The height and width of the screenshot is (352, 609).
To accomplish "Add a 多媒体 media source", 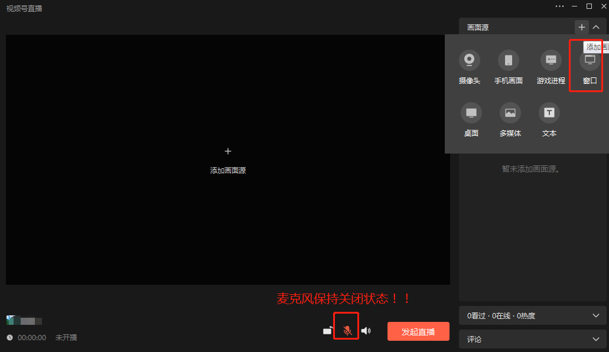I will 510,119.
